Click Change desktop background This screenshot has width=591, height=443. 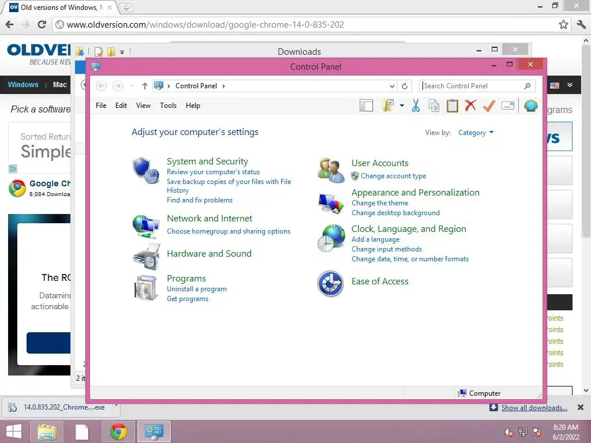[395, 213]
